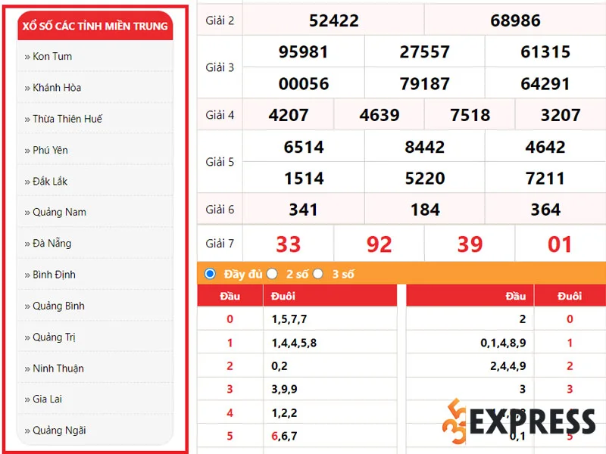Click the Giải 2 row label
The width and height of the screenshot is (606, 454).
[x=220, y=20]
